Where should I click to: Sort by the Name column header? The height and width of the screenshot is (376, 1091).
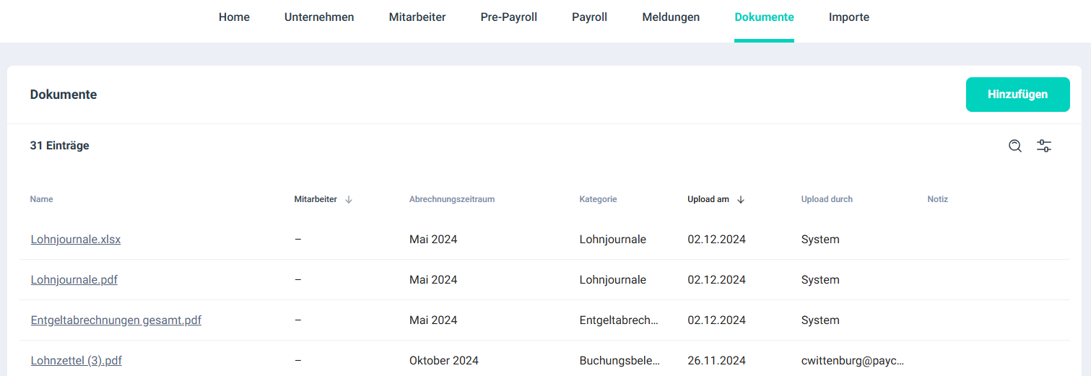42,199
